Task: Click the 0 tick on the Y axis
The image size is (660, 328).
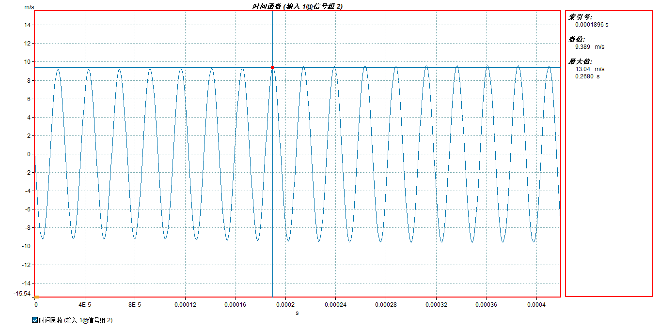Action: 29,154
